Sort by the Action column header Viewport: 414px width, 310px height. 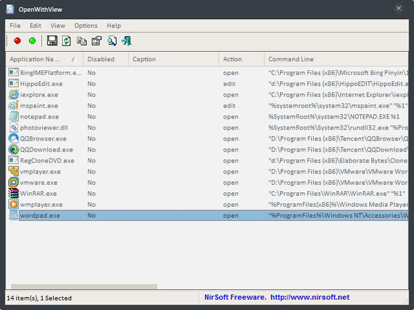241,59
